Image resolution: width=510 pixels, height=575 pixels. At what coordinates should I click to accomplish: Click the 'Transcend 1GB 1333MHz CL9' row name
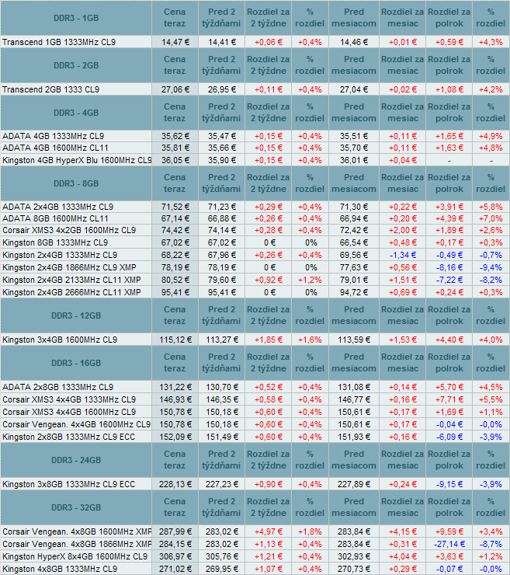59,42
